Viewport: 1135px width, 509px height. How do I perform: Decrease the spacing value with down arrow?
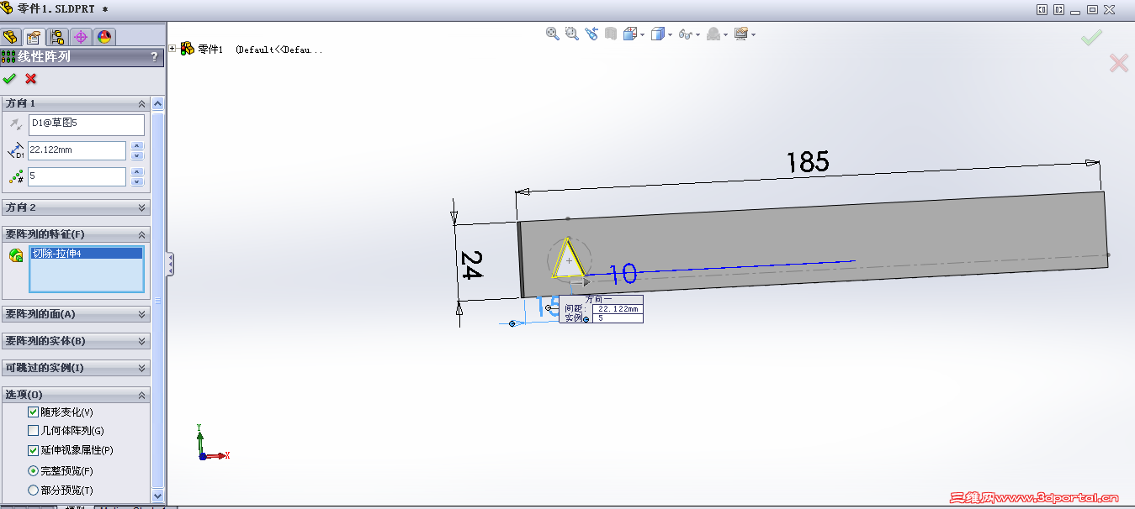click(138, 155)
